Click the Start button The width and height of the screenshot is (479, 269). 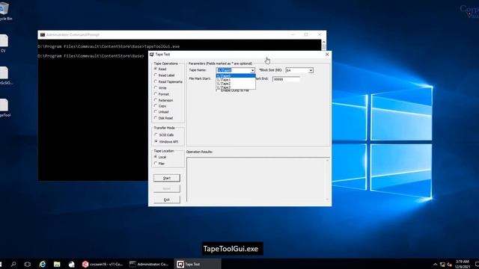tap(167, 178)
